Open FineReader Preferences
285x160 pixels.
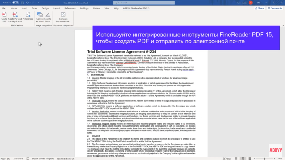click(28, 16)
